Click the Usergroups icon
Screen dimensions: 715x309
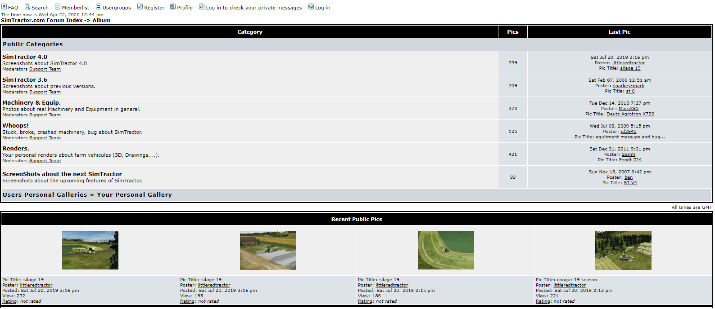[99, 7]
